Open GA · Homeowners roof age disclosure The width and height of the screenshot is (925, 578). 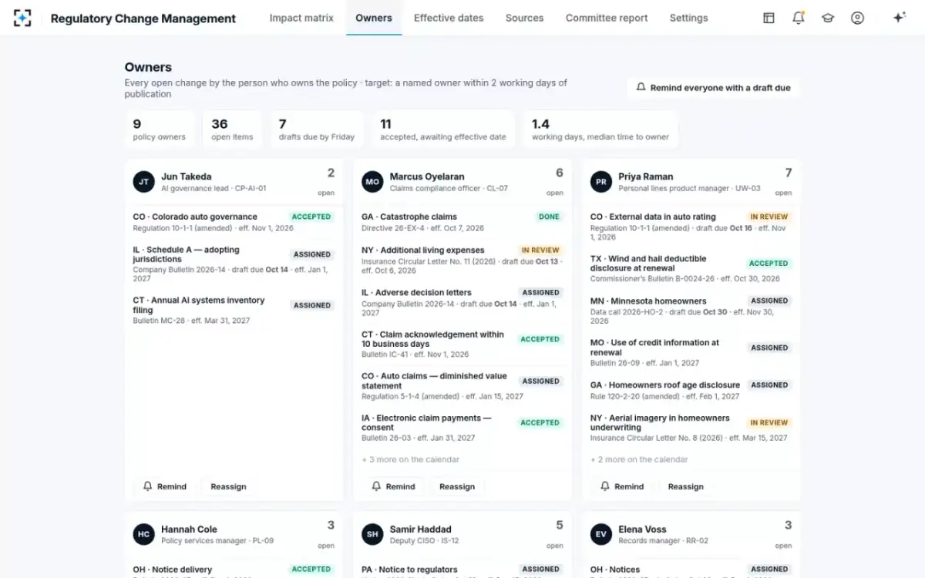(691, 390)
